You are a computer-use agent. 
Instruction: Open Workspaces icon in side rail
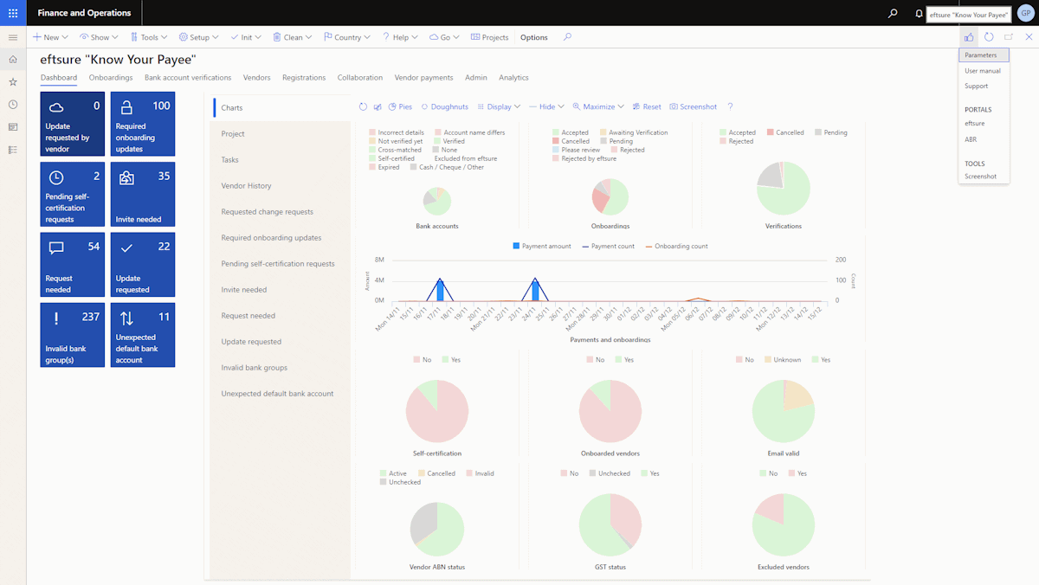13,127
